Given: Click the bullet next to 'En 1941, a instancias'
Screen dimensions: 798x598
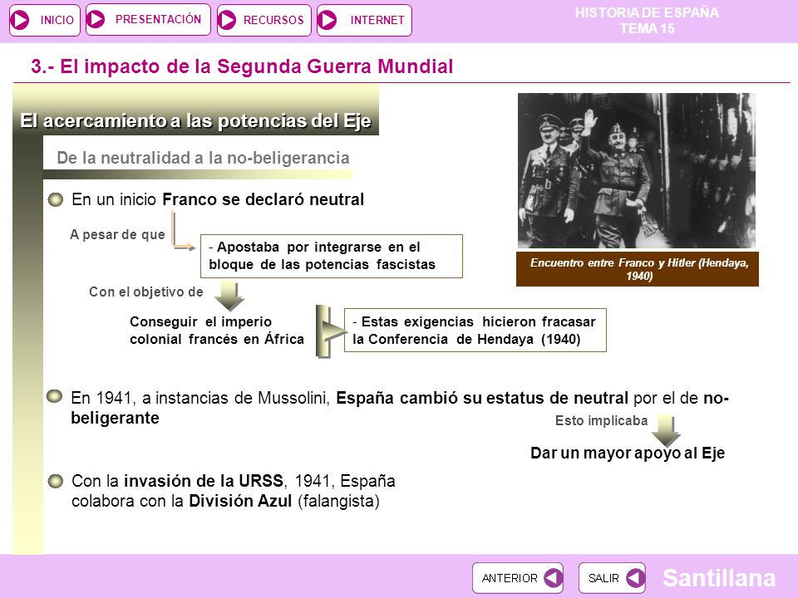Looking at the screenshot, I should point(55,397).
